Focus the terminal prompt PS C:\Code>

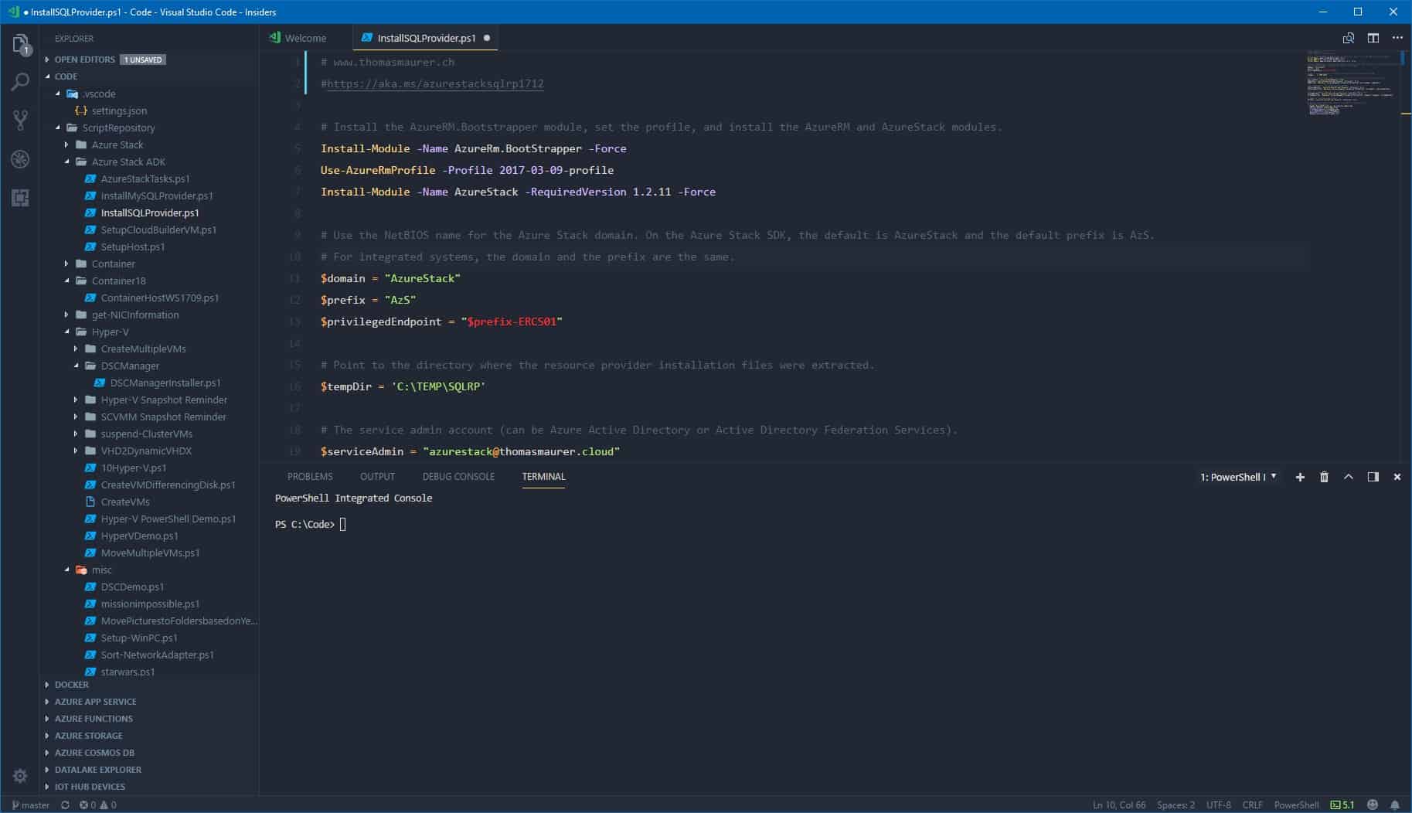click(305, 524)
